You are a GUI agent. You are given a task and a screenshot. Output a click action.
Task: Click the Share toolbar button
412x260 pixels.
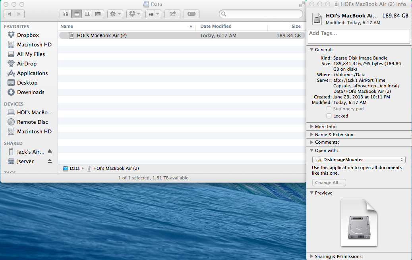click(172, 14)
